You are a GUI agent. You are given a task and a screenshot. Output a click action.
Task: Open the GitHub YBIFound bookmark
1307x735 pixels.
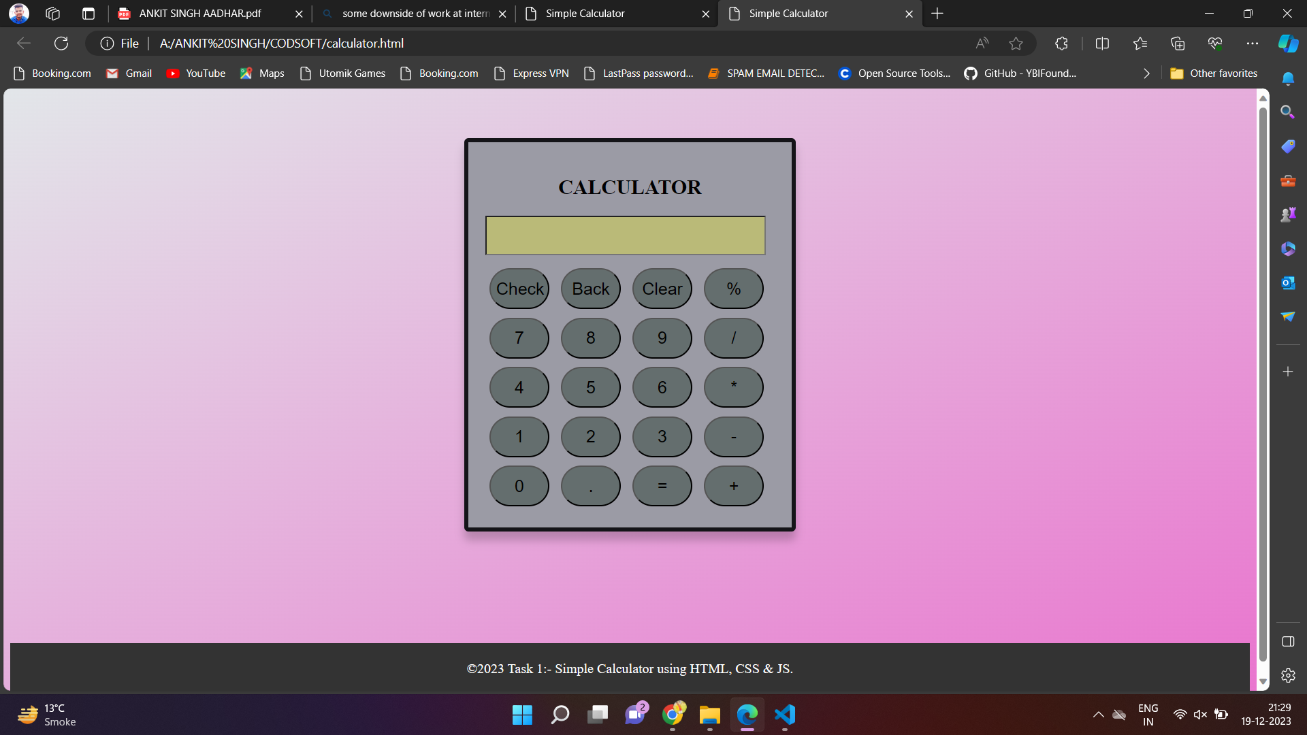click(1020, 73)
